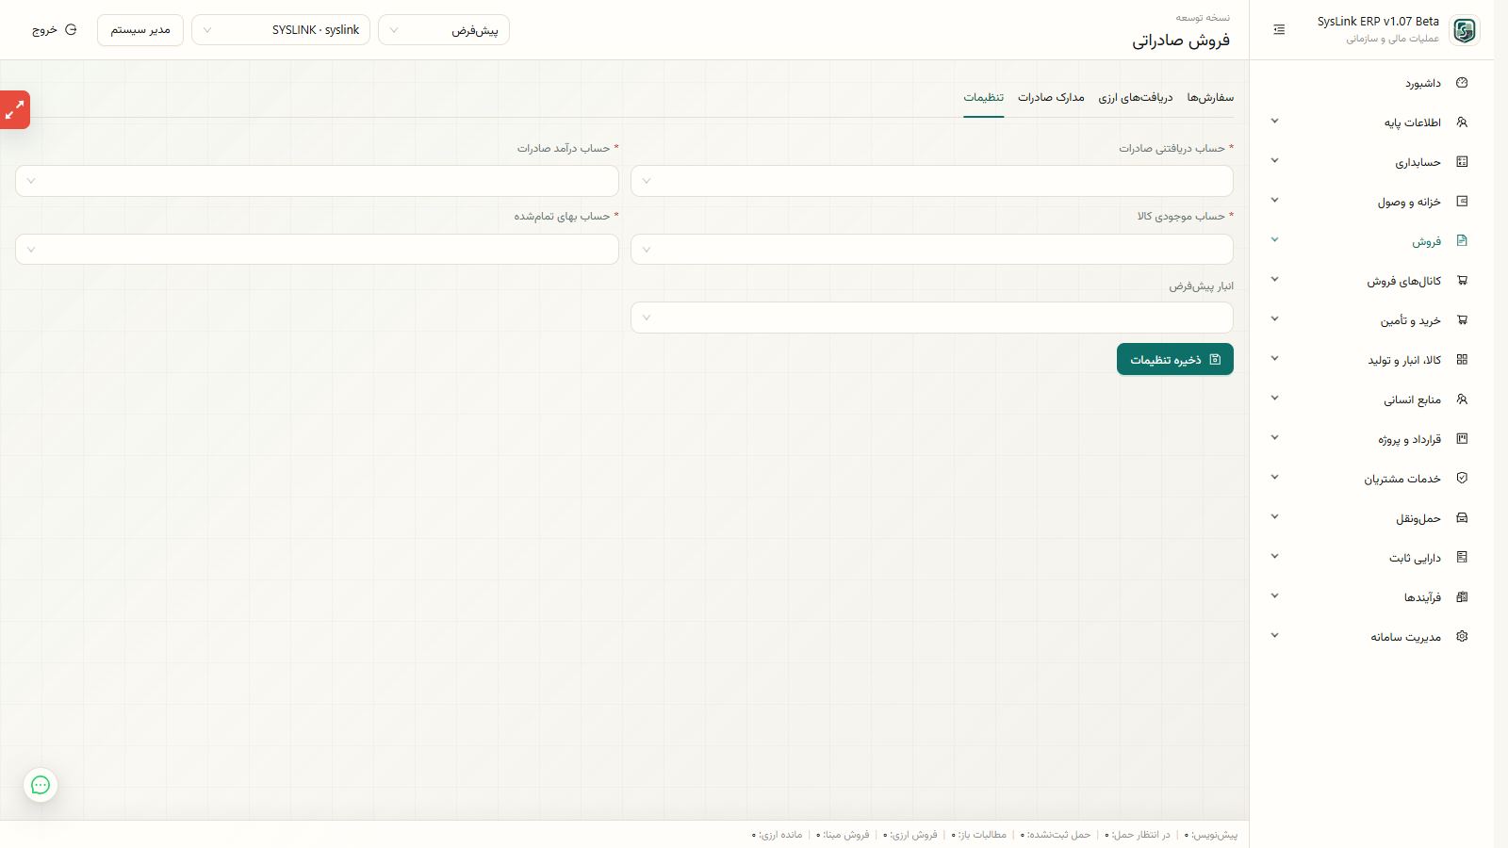Click the مدیر سیستم user button
This screenshot has height=848, width=1508.
coord(140,30)
